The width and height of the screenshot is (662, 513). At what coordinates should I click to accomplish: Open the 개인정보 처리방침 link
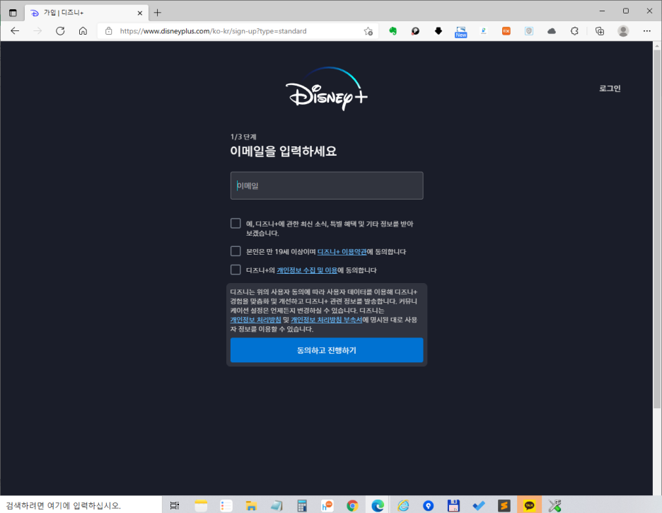point(255,320)
